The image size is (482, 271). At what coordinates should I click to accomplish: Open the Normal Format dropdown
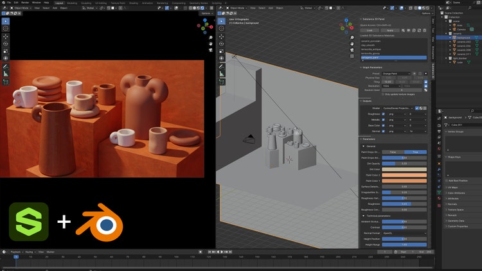click(x=404, y=233)
